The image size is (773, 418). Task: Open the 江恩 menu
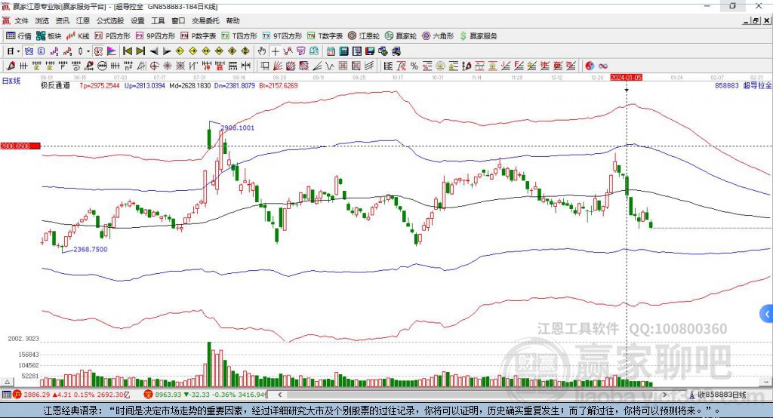83,20
